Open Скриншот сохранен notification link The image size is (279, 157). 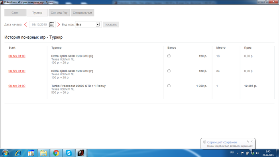222,142
